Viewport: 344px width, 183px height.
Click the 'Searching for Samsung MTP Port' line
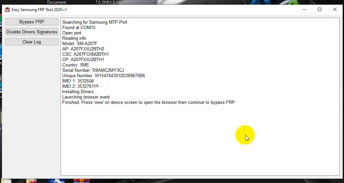tap(94, 22)
